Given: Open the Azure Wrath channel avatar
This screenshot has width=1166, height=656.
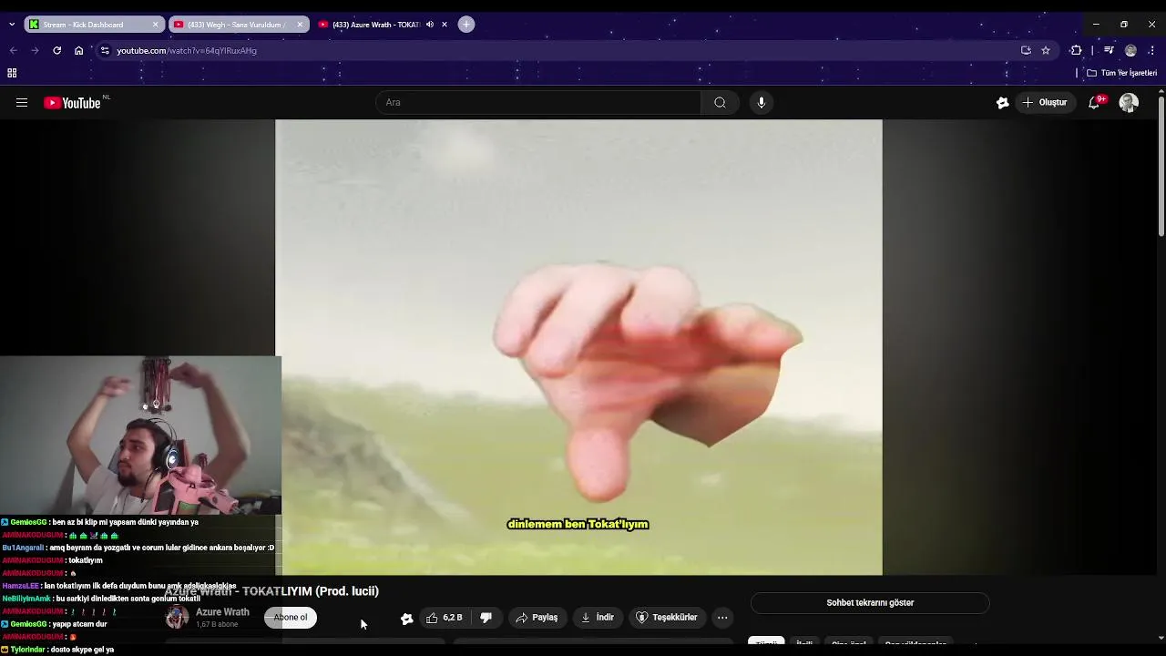Looking at the screenshot, I should [x=177, y=618].
